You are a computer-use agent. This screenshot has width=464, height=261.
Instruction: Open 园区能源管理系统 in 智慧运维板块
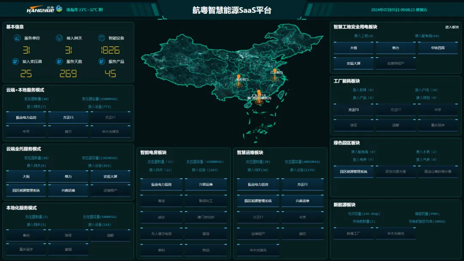[258, 201]
